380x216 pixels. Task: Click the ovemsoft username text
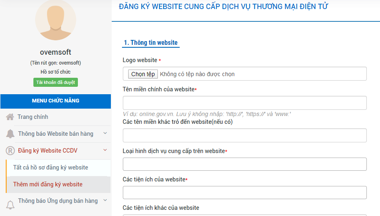[56, 52]
